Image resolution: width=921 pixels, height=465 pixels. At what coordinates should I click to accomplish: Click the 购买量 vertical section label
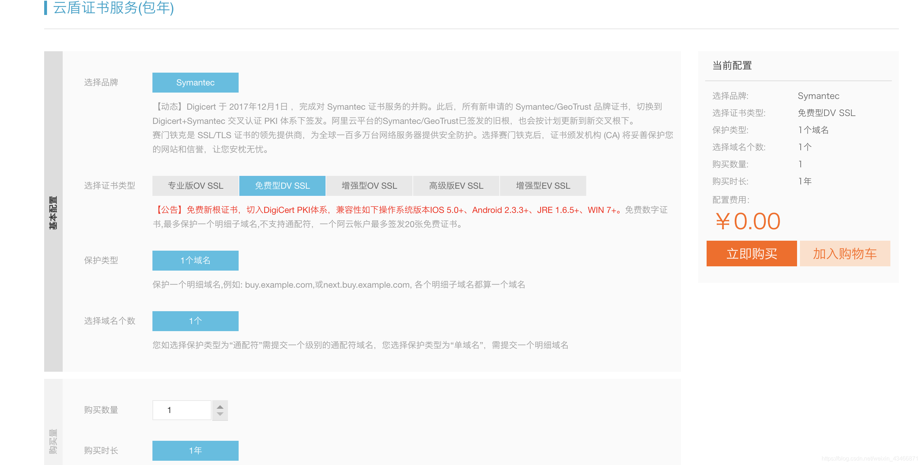(53, 442)
